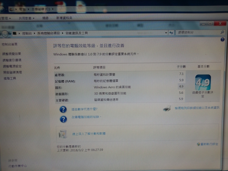228x171 pixels.
Task: Click 重新執行評定 link
Action: coord(209,144)
